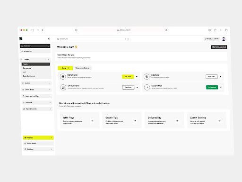Show the tab overview icon
Viewport: 242px width, 182px height.
(226, 30)
